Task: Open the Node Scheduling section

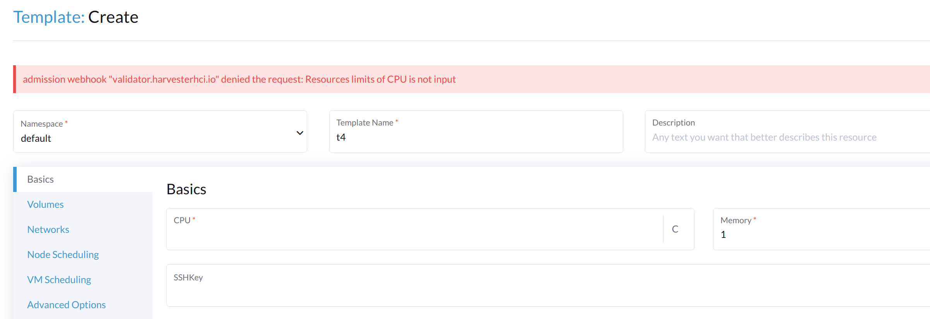Action: click(x=63, y=254)
